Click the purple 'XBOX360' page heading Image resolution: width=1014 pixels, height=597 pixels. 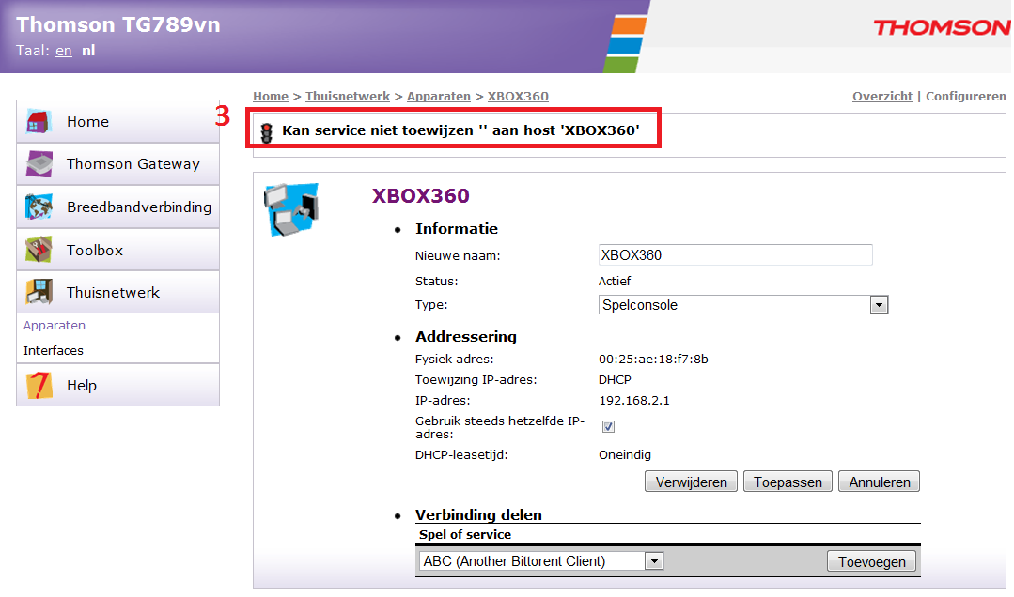coord(420,196)
